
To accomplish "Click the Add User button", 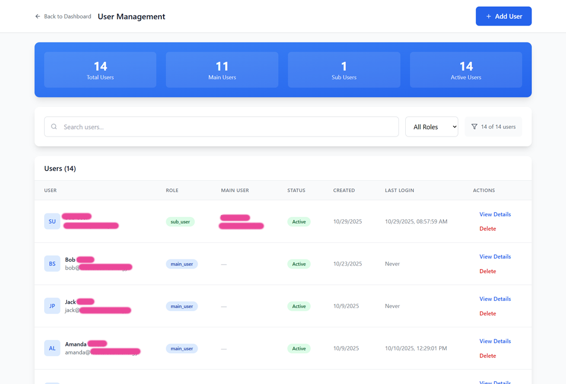I will [x=503, y=16].
